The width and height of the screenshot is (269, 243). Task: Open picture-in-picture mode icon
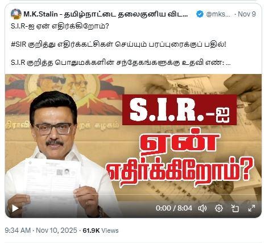[235, 208]
